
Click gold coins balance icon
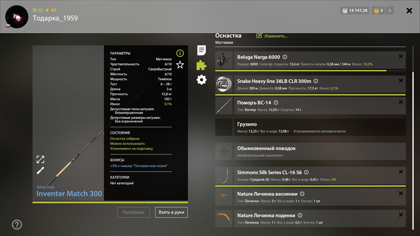point(376,10)
